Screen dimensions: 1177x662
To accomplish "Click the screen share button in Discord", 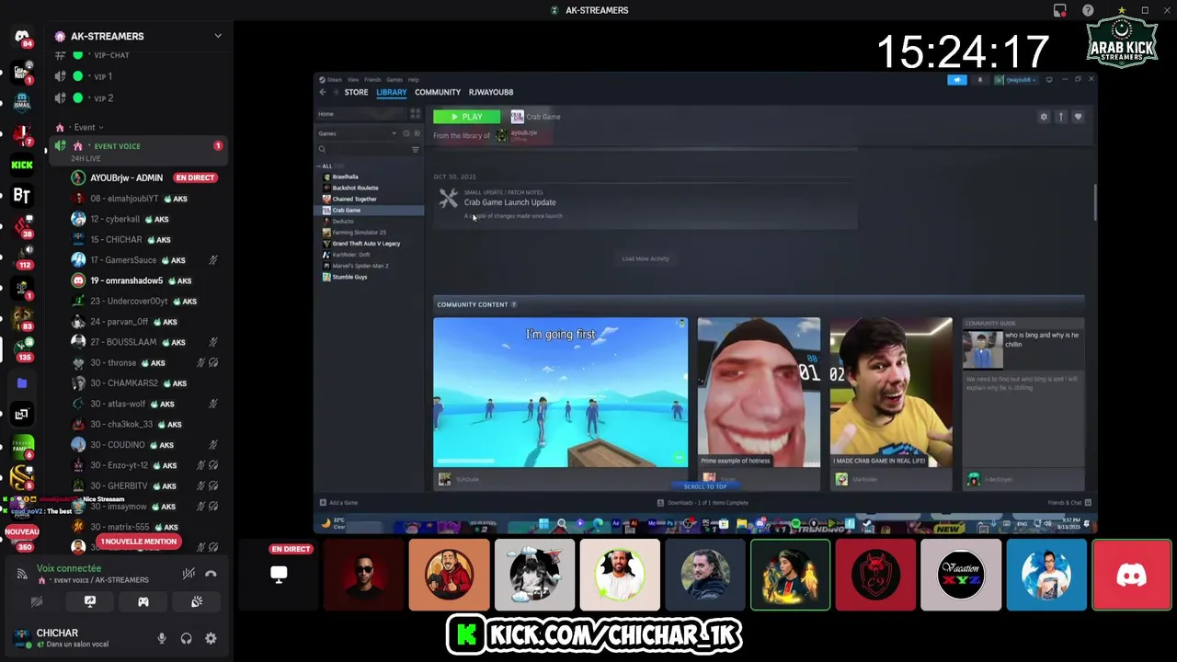I will click(x=90, y=601).
